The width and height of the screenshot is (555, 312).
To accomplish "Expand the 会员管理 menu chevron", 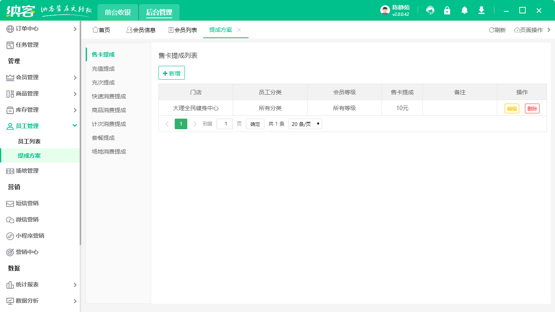I will [75, 77].
